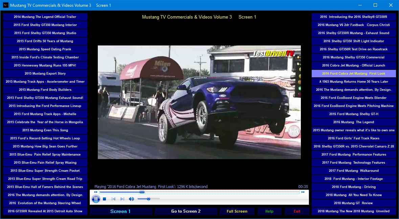This screenshot has width=399, height=219.
Task: Pause the playing video
Action: (x=96, y=199)
